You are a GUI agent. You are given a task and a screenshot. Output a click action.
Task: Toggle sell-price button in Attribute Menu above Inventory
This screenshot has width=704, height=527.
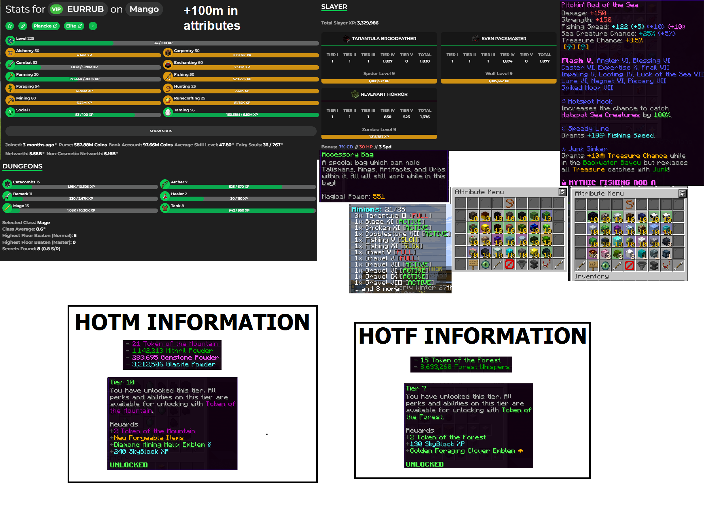[682, 194]
